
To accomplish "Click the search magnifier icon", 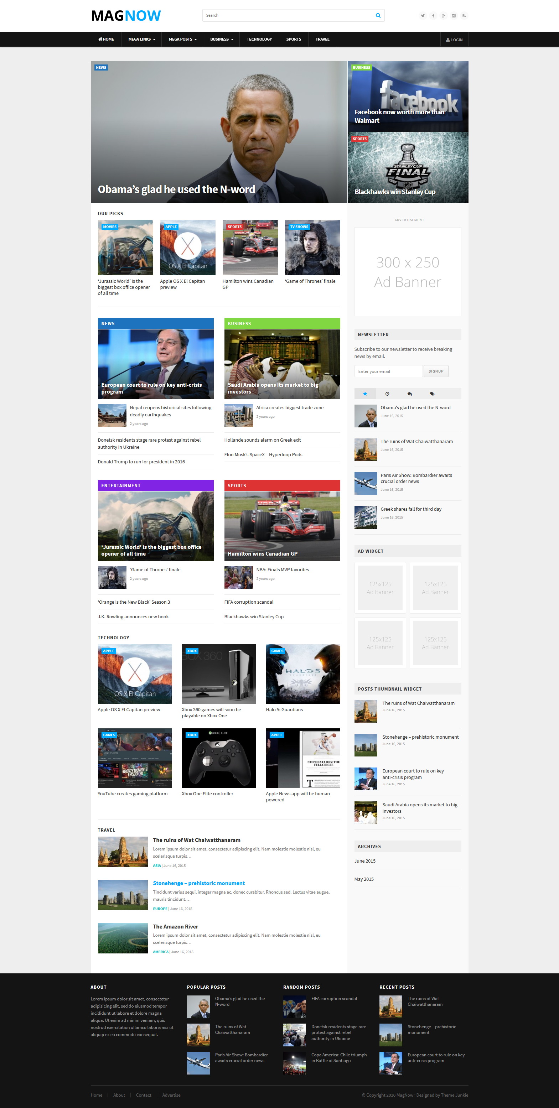I will [378, 15].
